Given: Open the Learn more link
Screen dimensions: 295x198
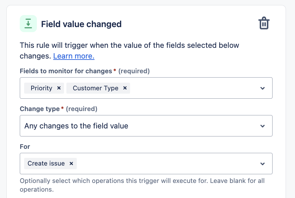Looking at the screenshot, I should coord(74,56).
